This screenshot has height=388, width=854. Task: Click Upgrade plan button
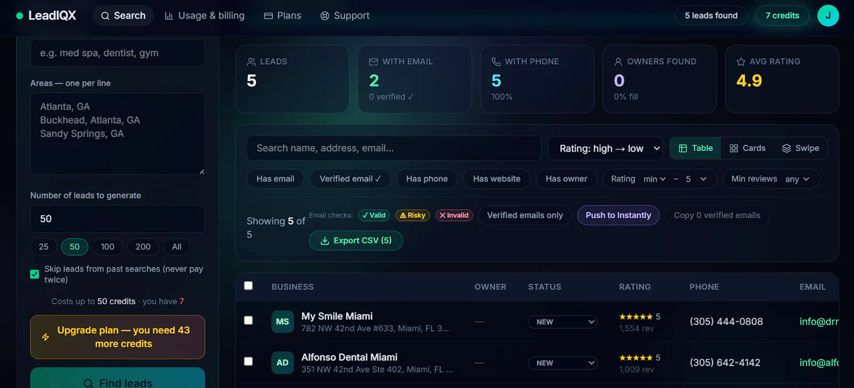point(117,337)
